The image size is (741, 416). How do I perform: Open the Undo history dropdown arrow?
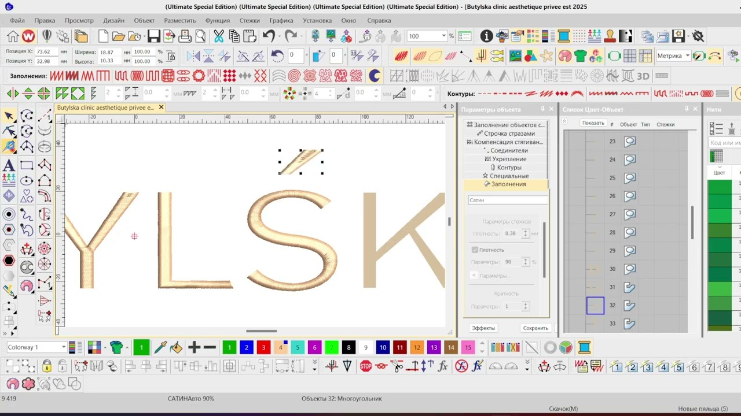point(279,36)
